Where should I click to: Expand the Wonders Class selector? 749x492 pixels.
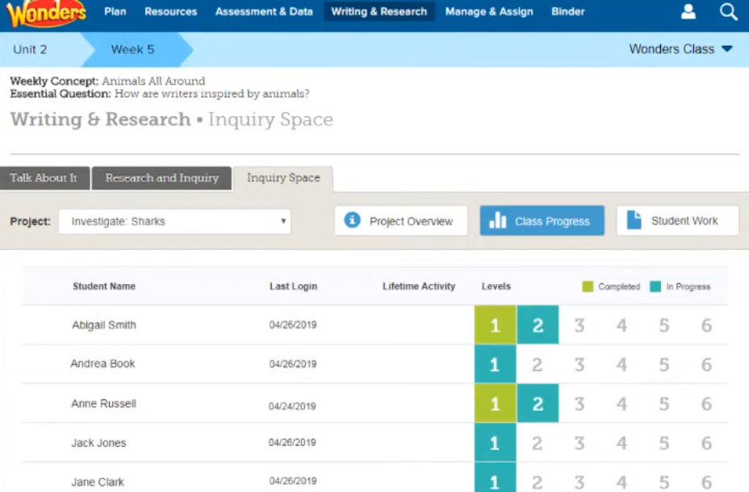tap(678, 48)
